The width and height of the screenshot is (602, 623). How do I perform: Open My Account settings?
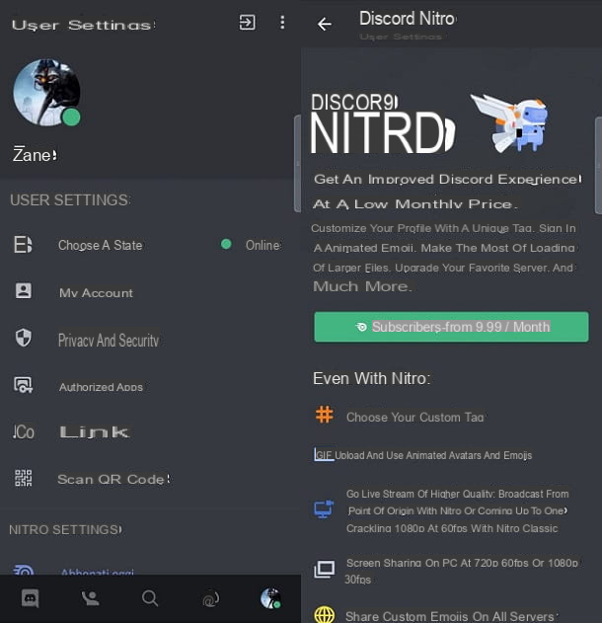click(150, 292)
